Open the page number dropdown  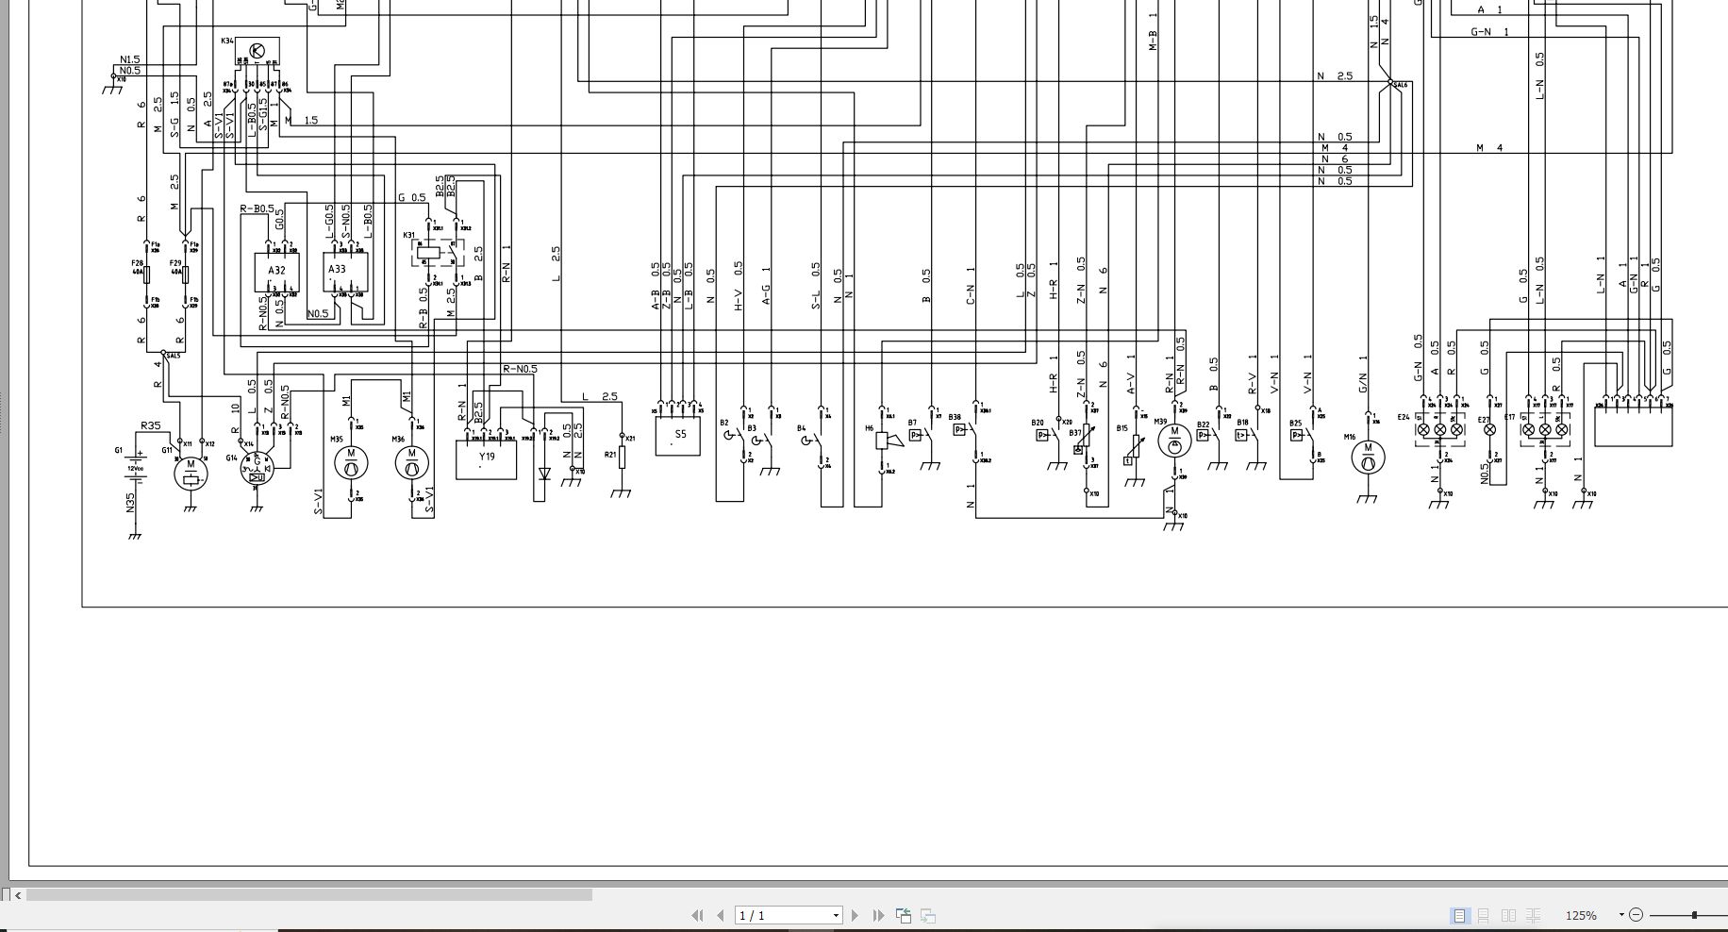tap(836, 915)
